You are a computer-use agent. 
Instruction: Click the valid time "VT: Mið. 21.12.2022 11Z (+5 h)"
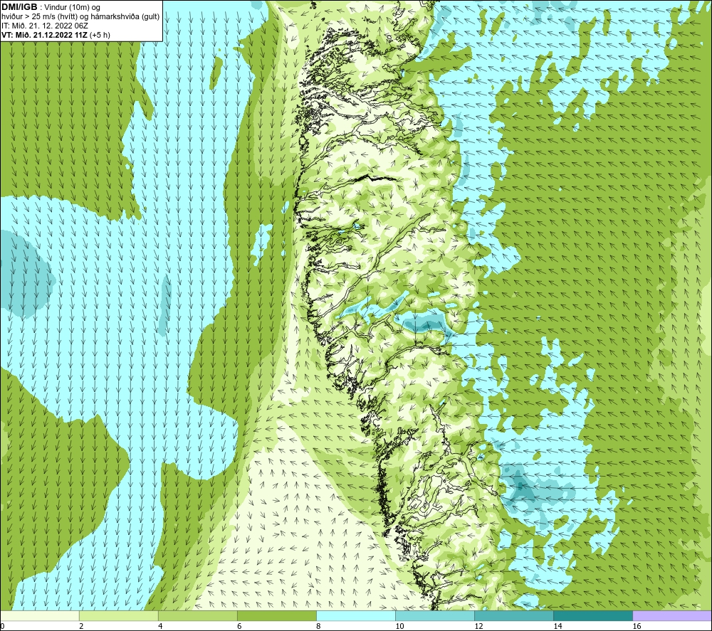click(56, 35)
